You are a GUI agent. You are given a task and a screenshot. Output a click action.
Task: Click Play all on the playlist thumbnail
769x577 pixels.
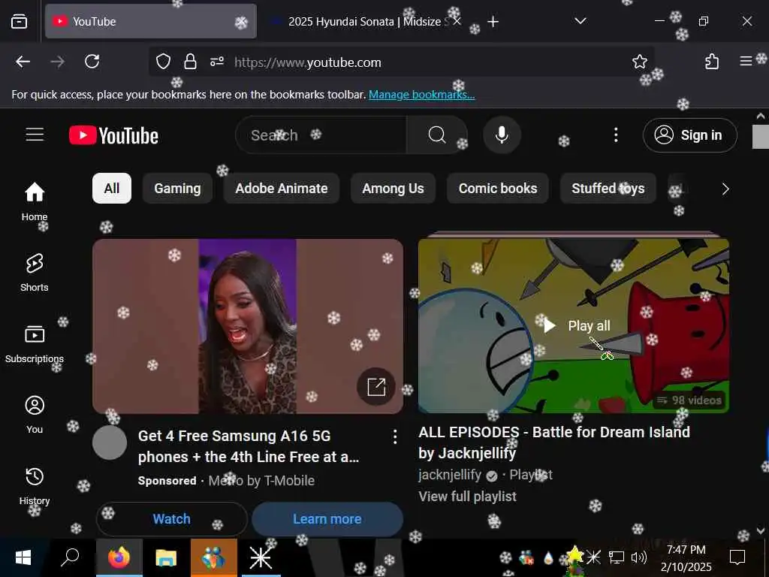click(x=578, y=326)
